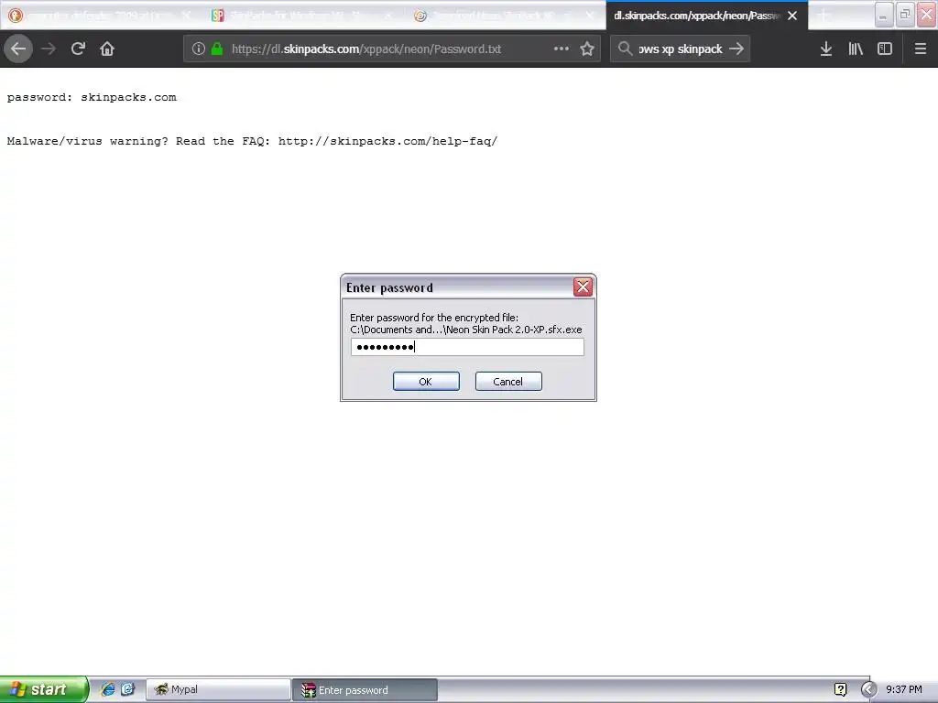
Task: Click the help tray icon
Action: coord(841,690)
